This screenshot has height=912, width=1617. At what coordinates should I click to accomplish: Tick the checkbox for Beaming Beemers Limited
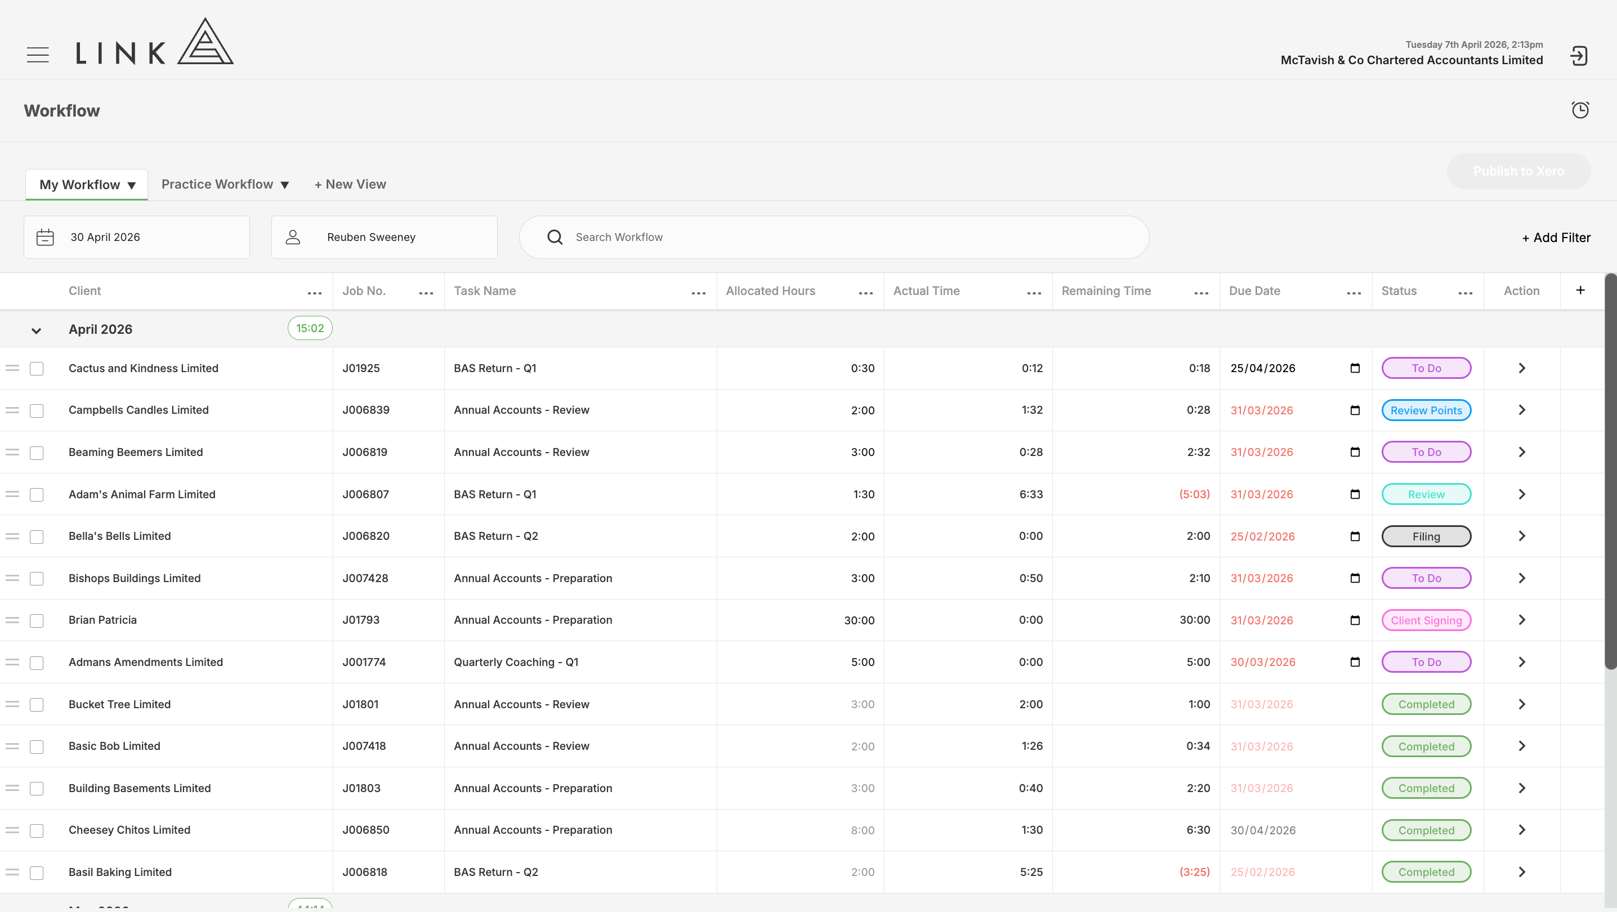point(37,453)
